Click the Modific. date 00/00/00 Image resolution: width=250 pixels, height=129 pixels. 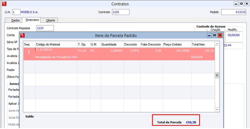coord(233,35)
